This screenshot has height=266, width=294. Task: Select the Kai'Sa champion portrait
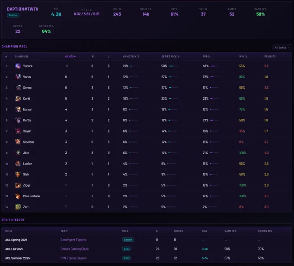18,120
